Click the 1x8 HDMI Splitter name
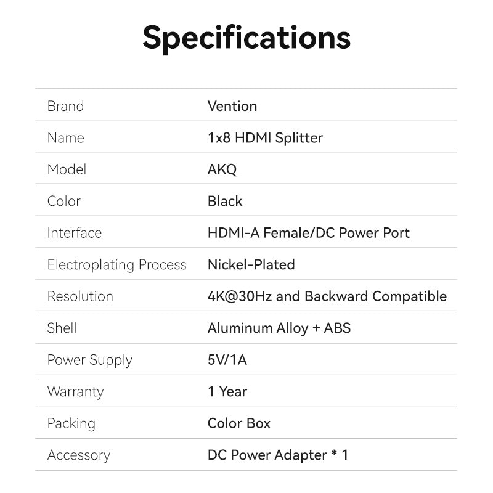Image resolution: width=493 pixels, height=493 pixels. pos(265,138)
